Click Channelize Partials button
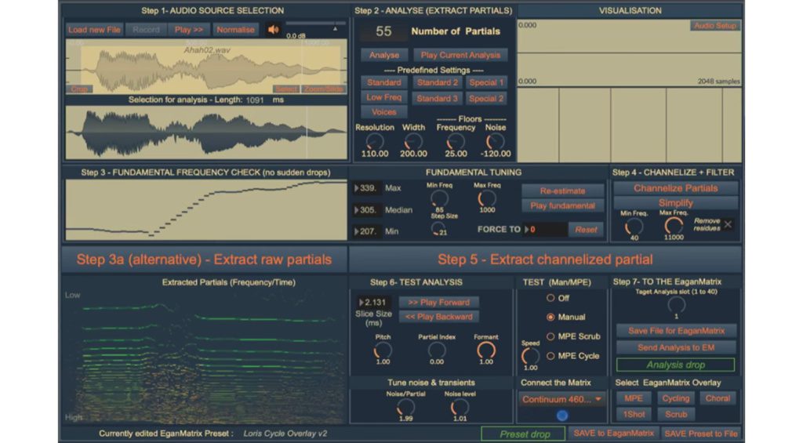 675,188
